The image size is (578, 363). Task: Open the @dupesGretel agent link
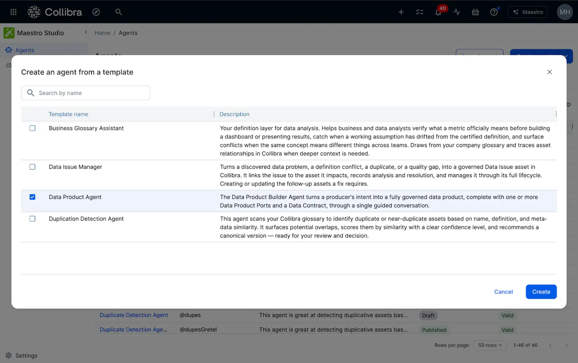133,330
